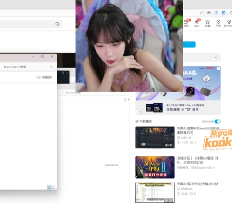Switch Explorer to details list view icon
Screen dimensions: 232x203
[49, 188]
